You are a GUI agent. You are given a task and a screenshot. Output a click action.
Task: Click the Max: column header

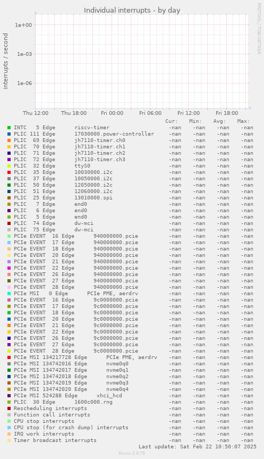click(243, 121)
